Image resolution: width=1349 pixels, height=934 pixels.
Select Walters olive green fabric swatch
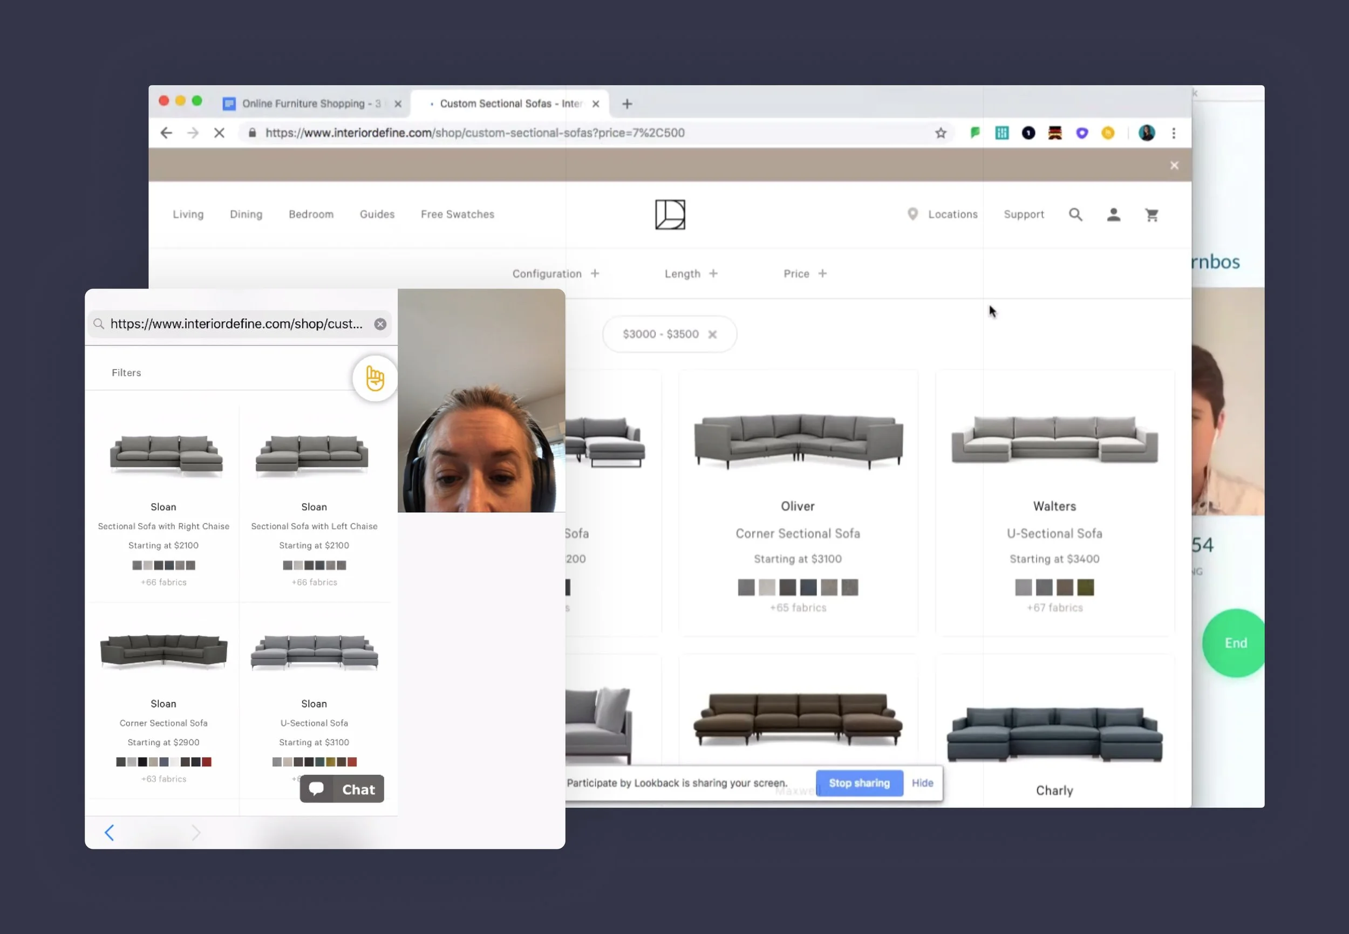(1085, 587)
